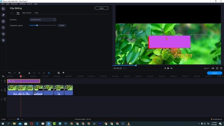Click the Duration time input field

(43, 20)
